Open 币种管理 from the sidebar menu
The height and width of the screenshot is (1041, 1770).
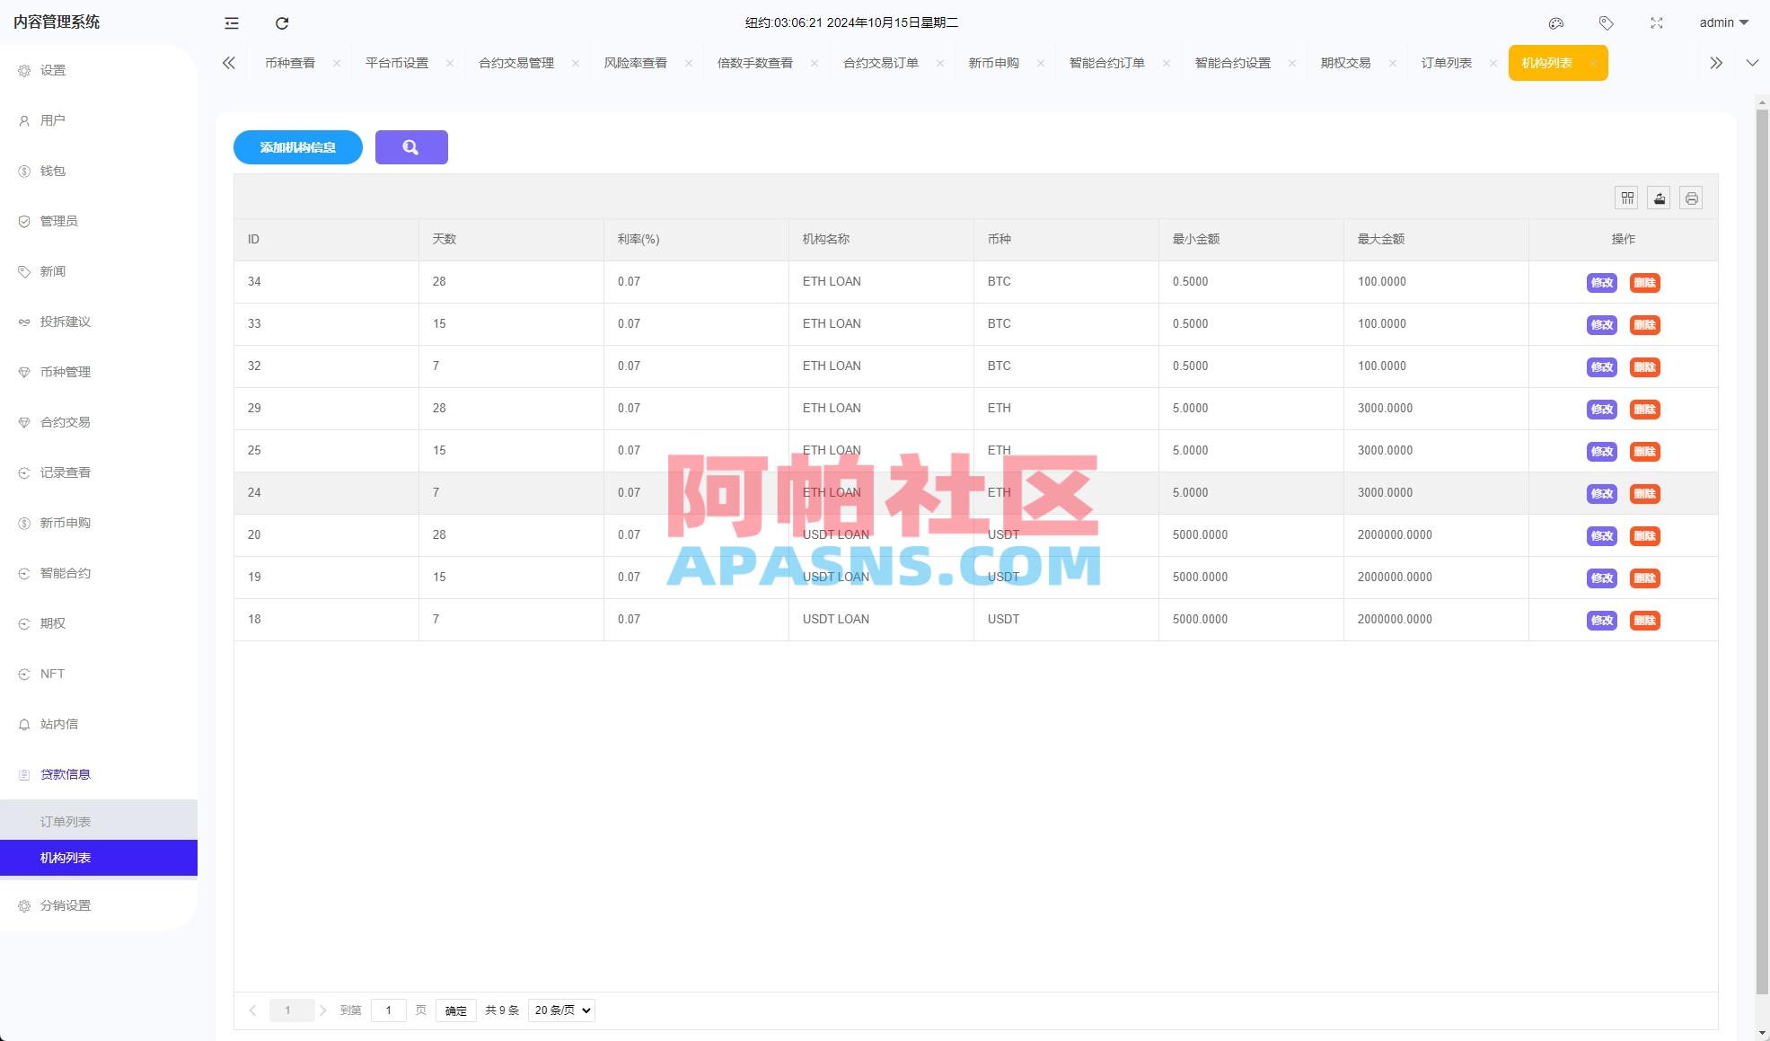click(x=66, y=371)
